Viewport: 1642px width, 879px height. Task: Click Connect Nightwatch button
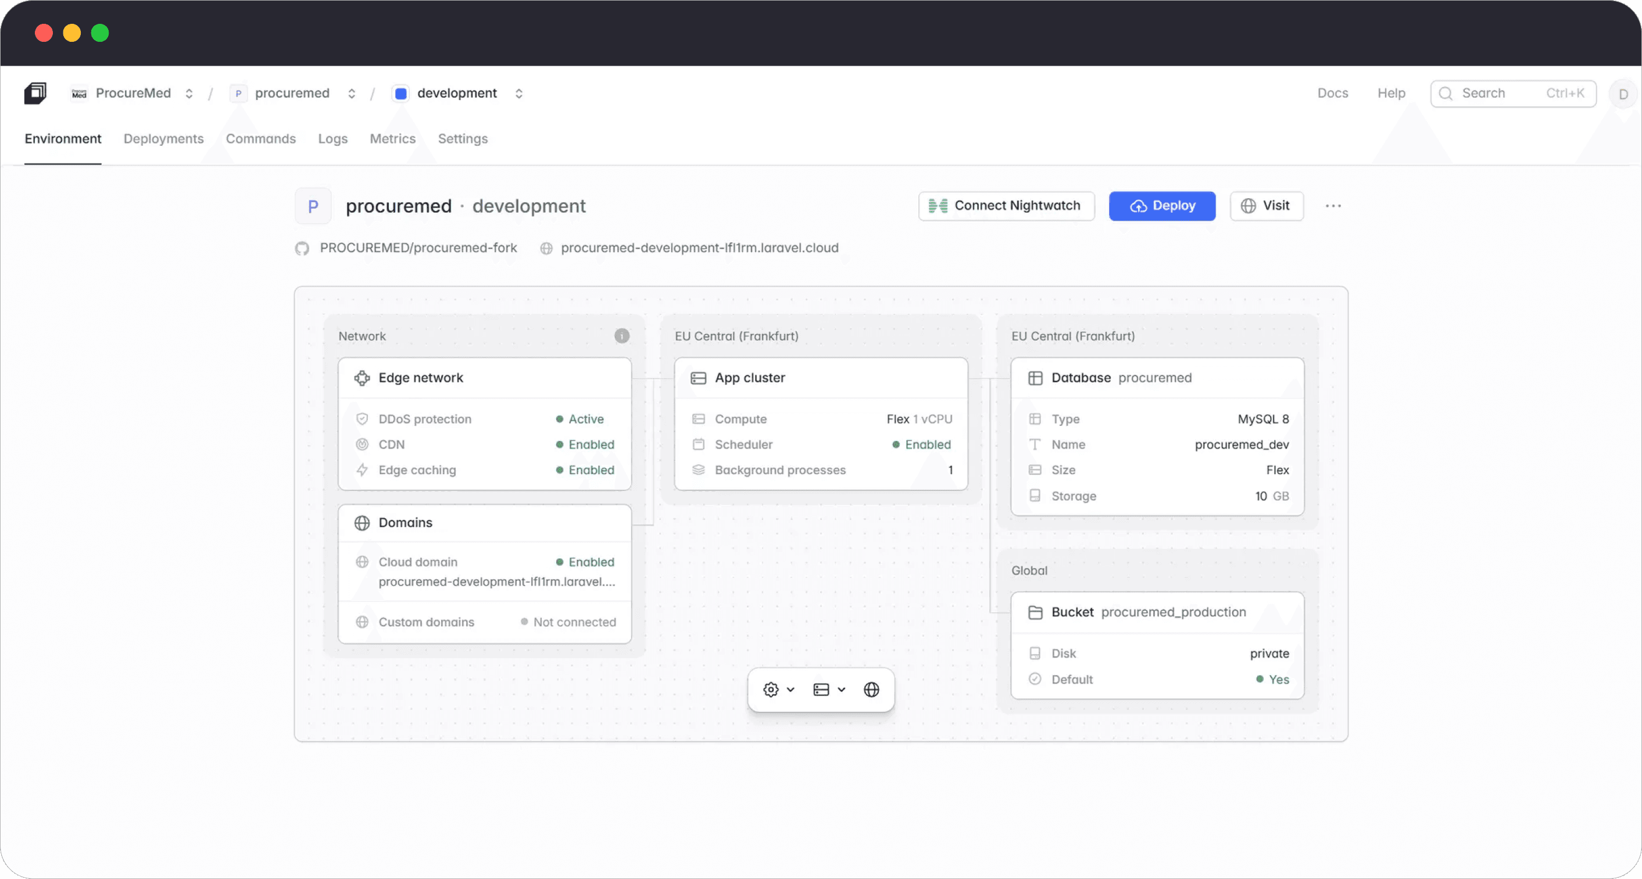click(x=1006, y=206)
